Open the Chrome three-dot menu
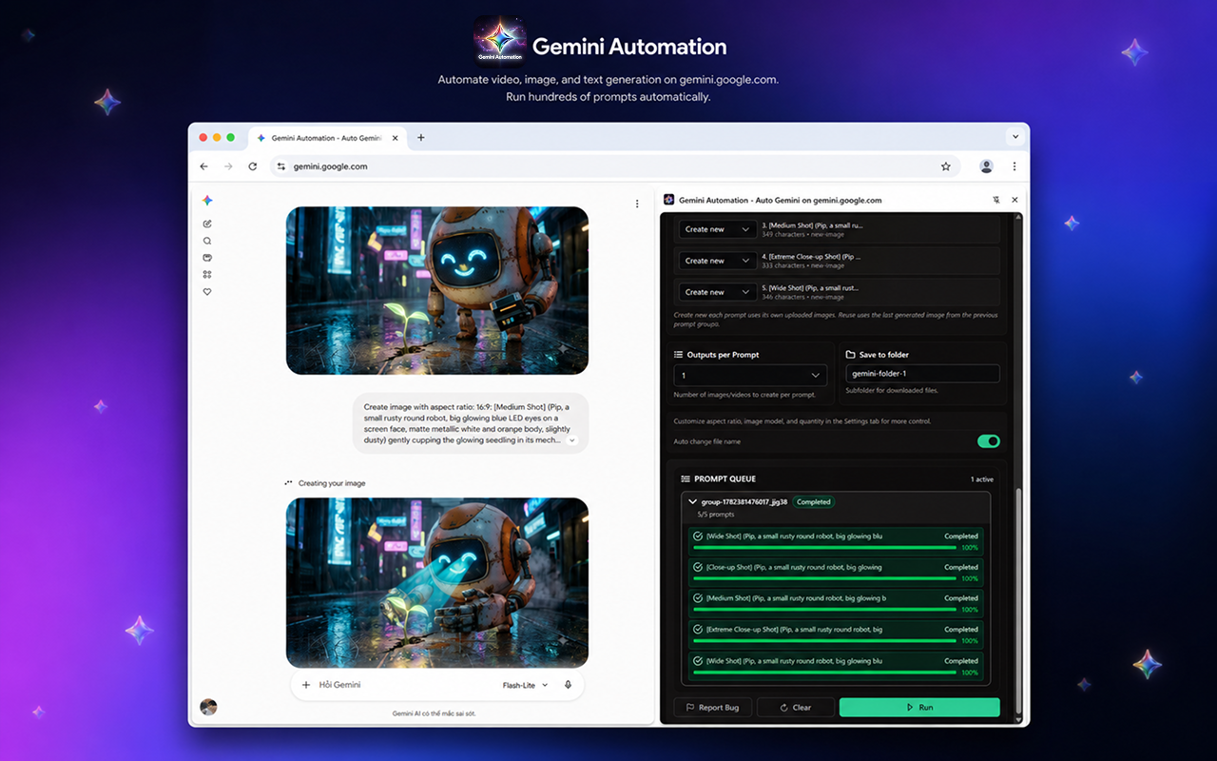 (x=1014, y=166)
